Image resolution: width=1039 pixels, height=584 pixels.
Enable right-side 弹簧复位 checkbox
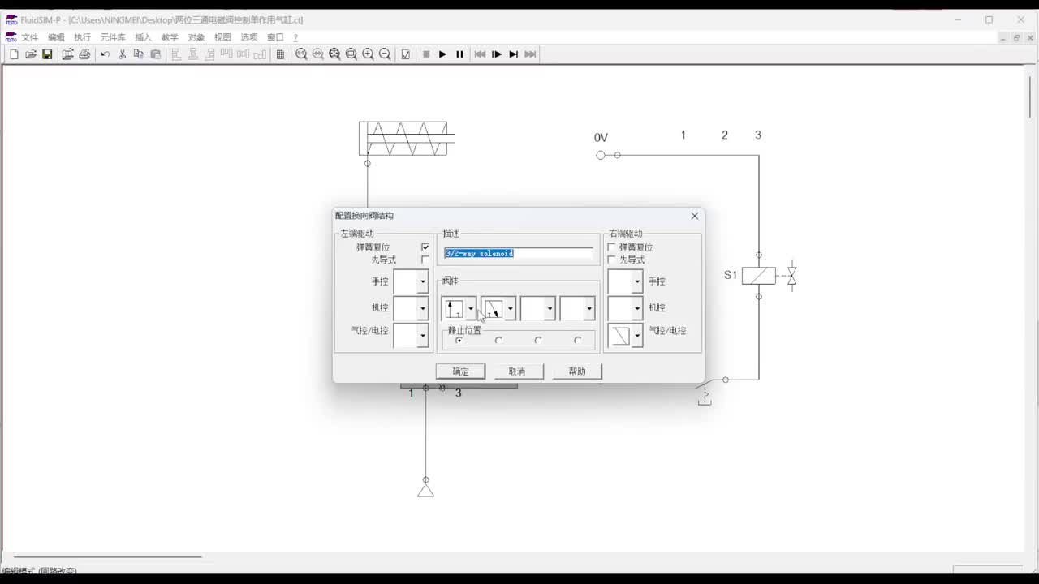612,247
